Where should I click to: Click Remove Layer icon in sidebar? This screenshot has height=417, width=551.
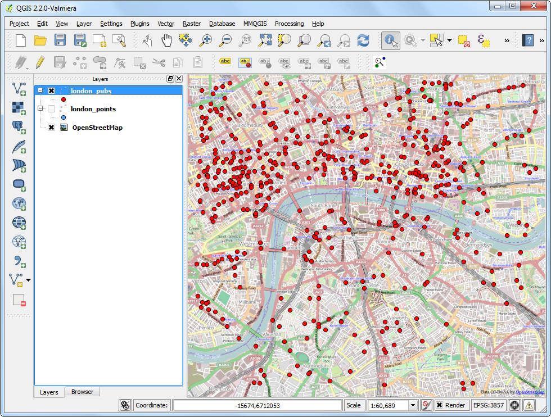tap(19, 300)
